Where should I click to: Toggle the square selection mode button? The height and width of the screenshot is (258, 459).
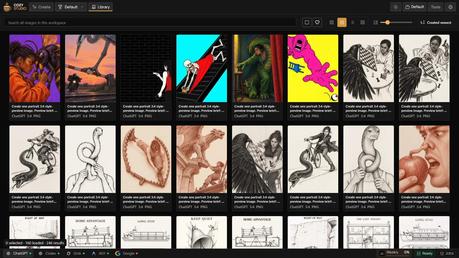click(x=307, y=22)
